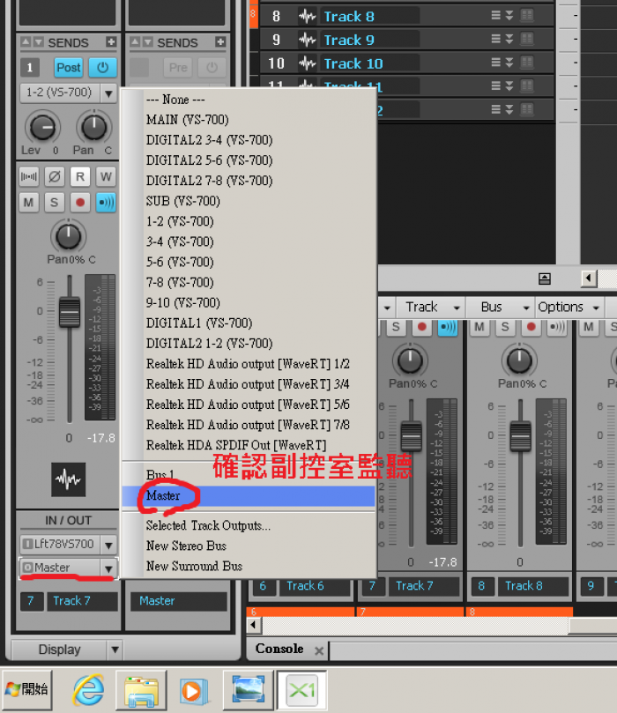Image resolution: width=617 pixels, height=713 pixels.
Task: Click the waveform icon on Track 9
Action: click(x=307, y=40)
